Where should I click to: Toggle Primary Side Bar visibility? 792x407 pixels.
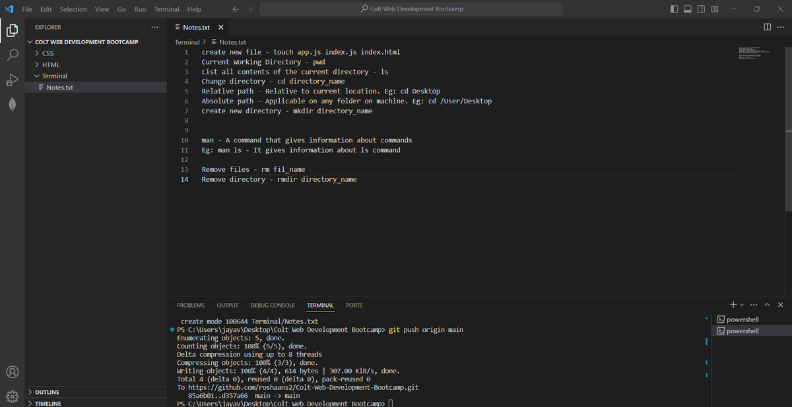tap(674, 9)
